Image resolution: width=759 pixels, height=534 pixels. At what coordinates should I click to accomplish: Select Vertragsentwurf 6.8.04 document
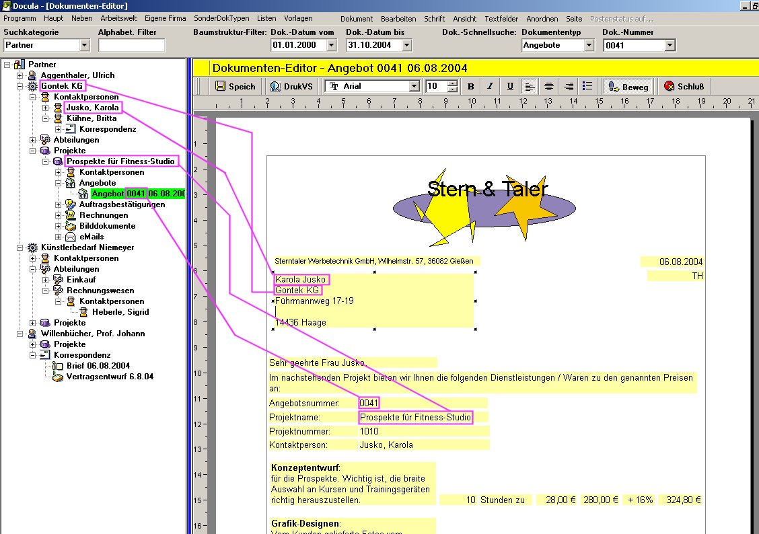point(109,377)
